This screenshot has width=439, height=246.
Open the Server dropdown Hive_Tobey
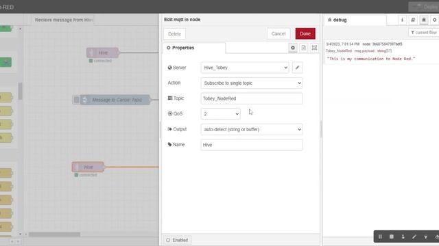245,68
